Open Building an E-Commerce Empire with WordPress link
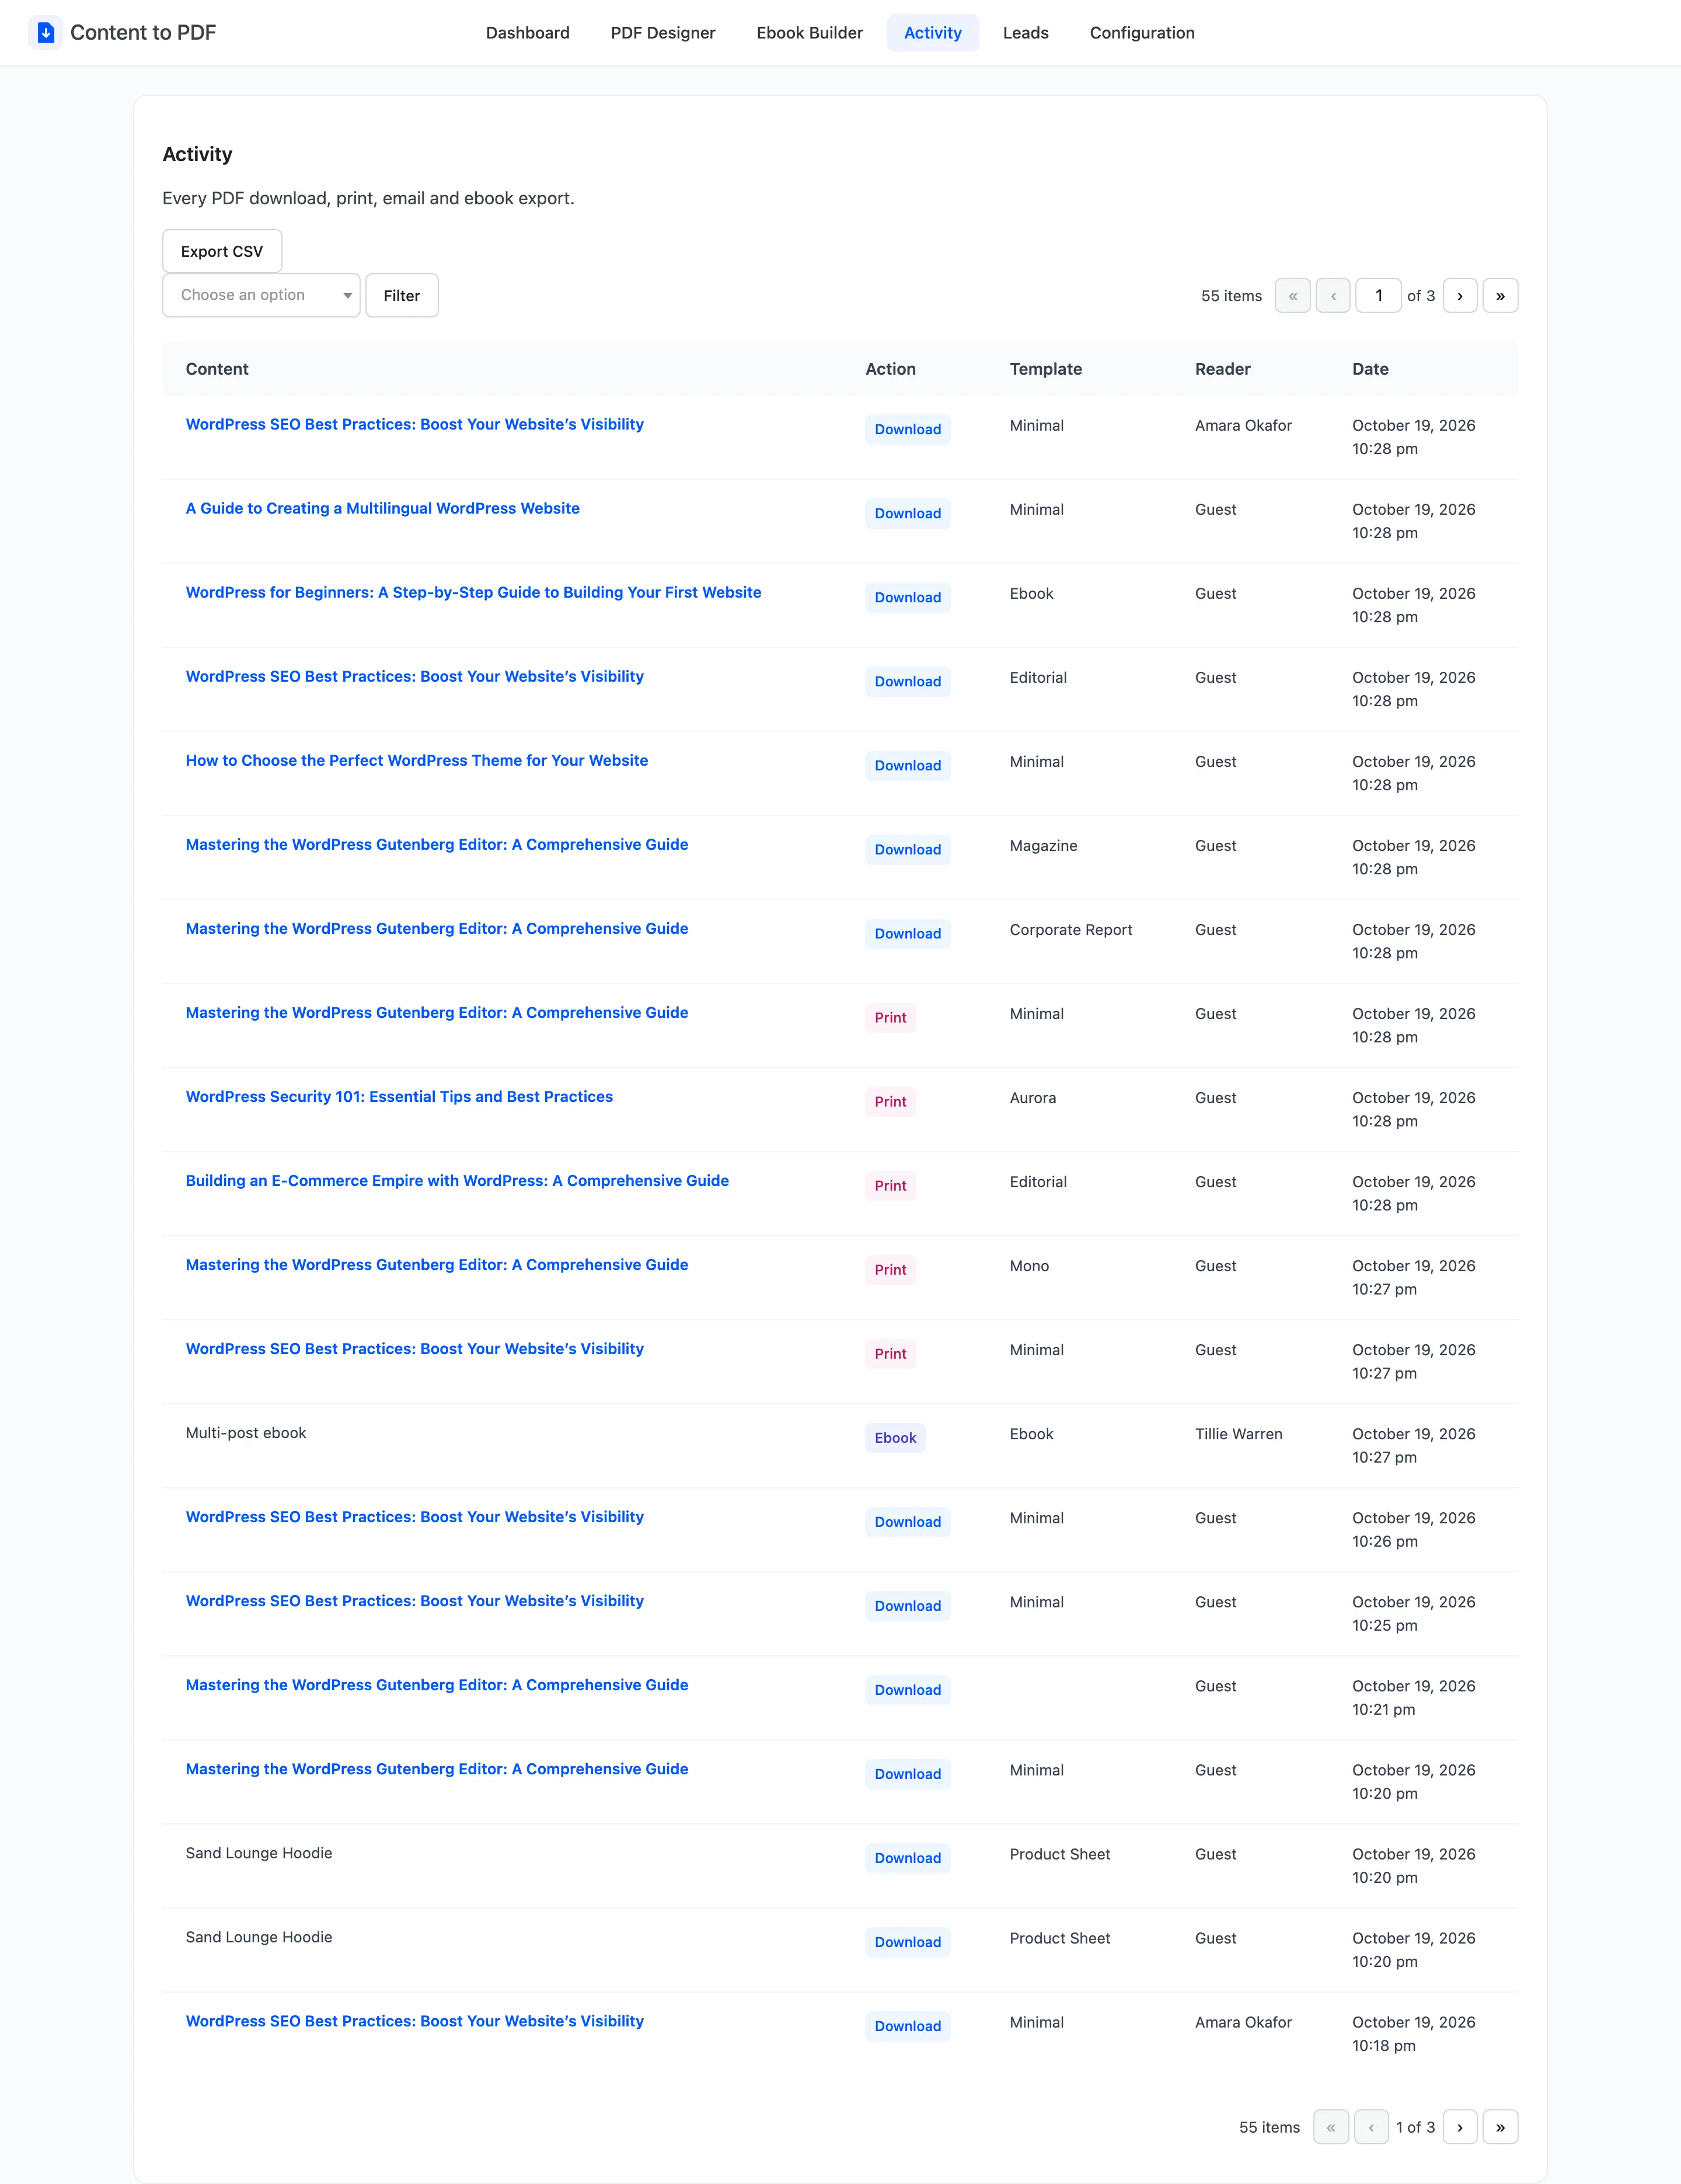Image resolution: width=1681 pixels, height=2184 pixels. point(457,1180)
